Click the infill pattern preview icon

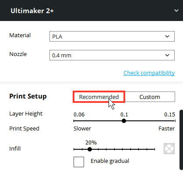click(169, 148)
